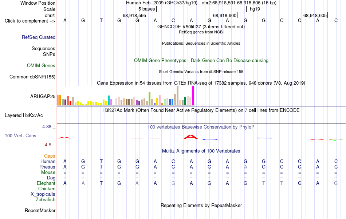346x219 pixels.
Task: Click the Gaps label in Multiz alignment
Action: pyautogui.click(x=50, y=156)
